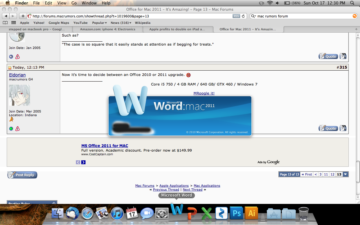
Task: Click multi-quote icon on post #315
Action: (x=343, y=128)
